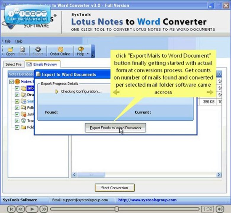This screenshot has width=231, height=213.
Task: Click the Notes database root icon
Action: coord(17,82)
